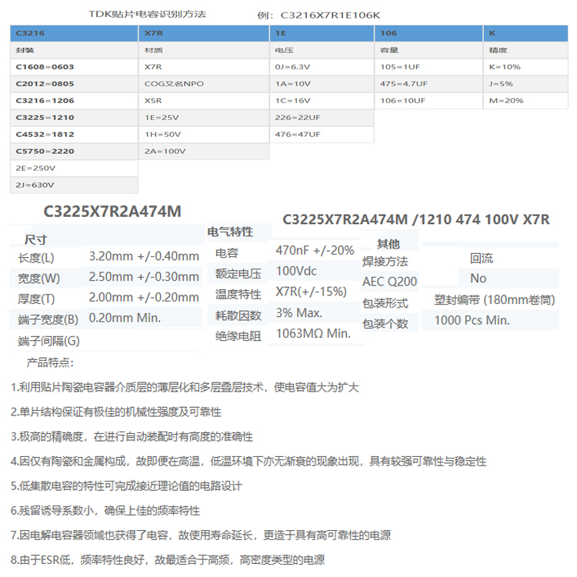Click the heading containing 1210 474 100V X7R
Screen dimensions: 577x577
pos(415,220)
